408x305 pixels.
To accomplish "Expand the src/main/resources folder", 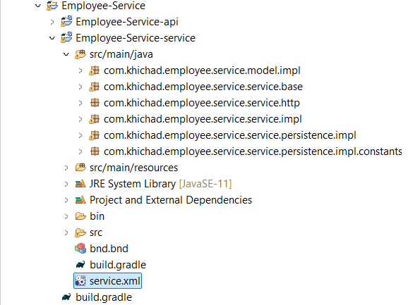I will 66,168.
